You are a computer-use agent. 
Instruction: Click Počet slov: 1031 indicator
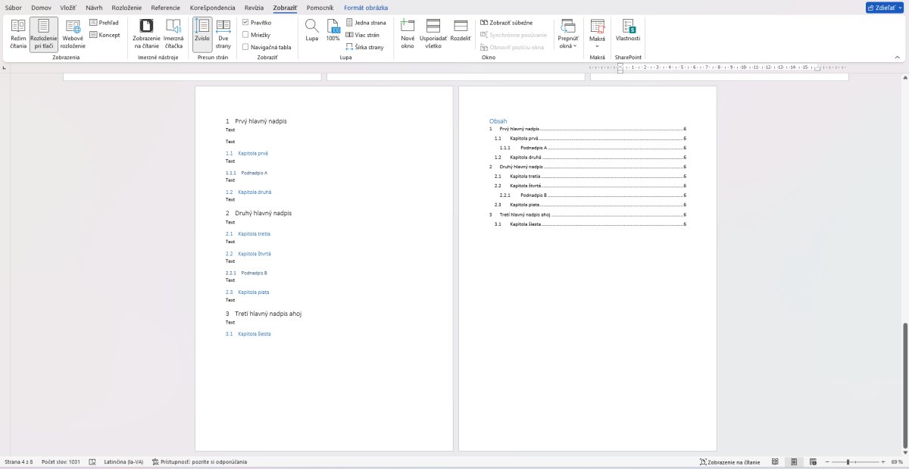coord(61,461)
